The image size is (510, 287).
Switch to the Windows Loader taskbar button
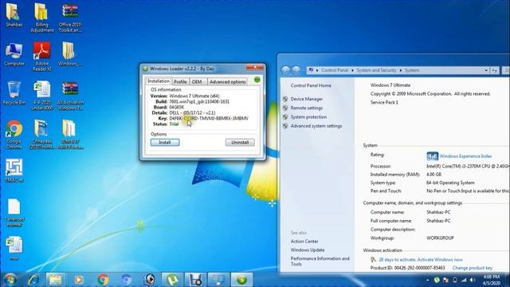(x=241, y=280)
